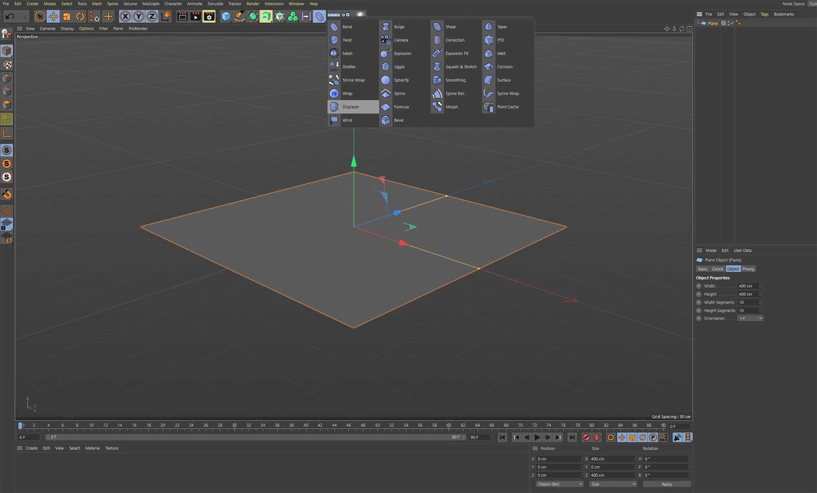Image resolution: width=817 pixels, height=493 pixels.
Task: Add a Spline Wrap deformer
Action: click(508, 93)
